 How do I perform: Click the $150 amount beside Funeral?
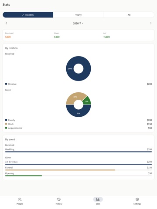[x=149, y=168]
